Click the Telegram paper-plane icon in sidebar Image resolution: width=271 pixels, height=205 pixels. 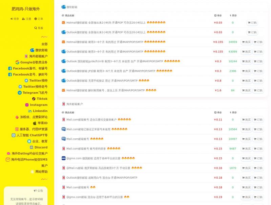point(20,93)
